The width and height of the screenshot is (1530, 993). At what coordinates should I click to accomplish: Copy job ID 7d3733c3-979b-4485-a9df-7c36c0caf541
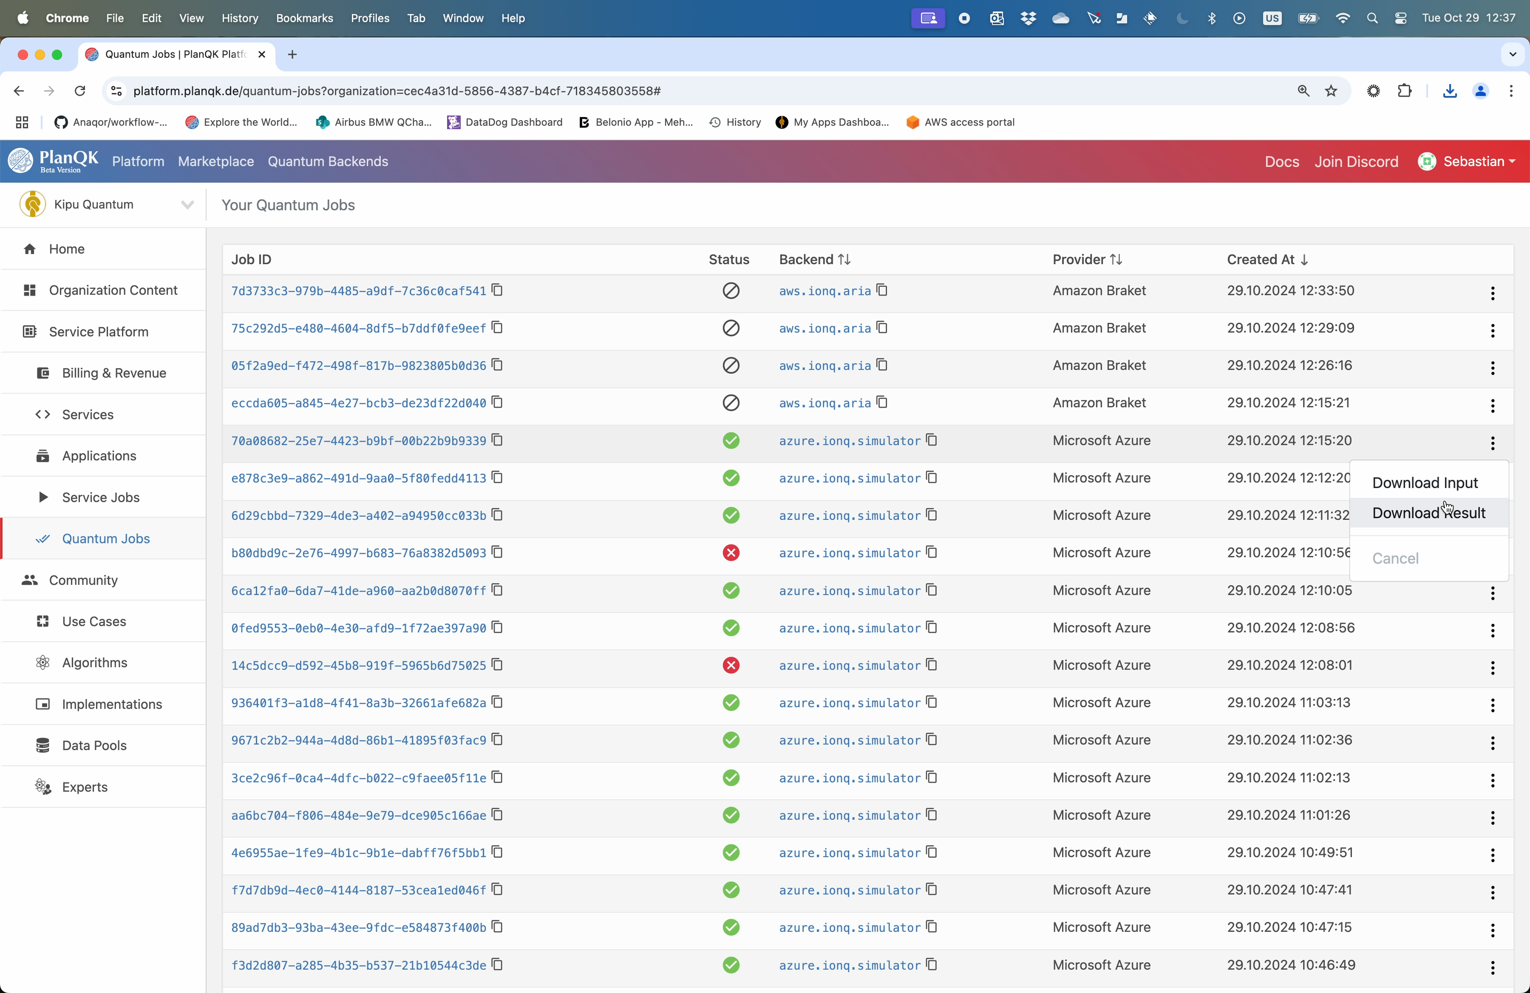click(497, 290)
